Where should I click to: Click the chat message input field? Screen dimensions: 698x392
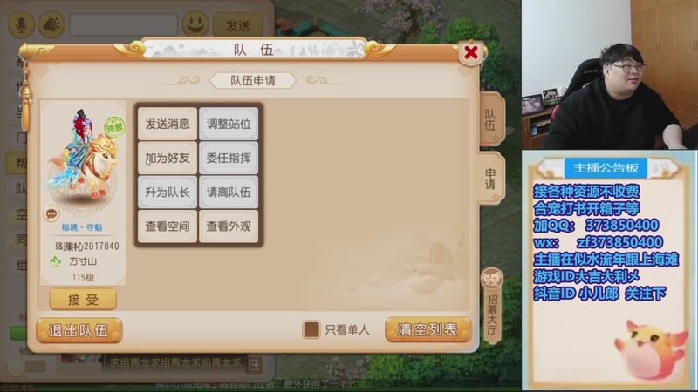coord(123,24)
